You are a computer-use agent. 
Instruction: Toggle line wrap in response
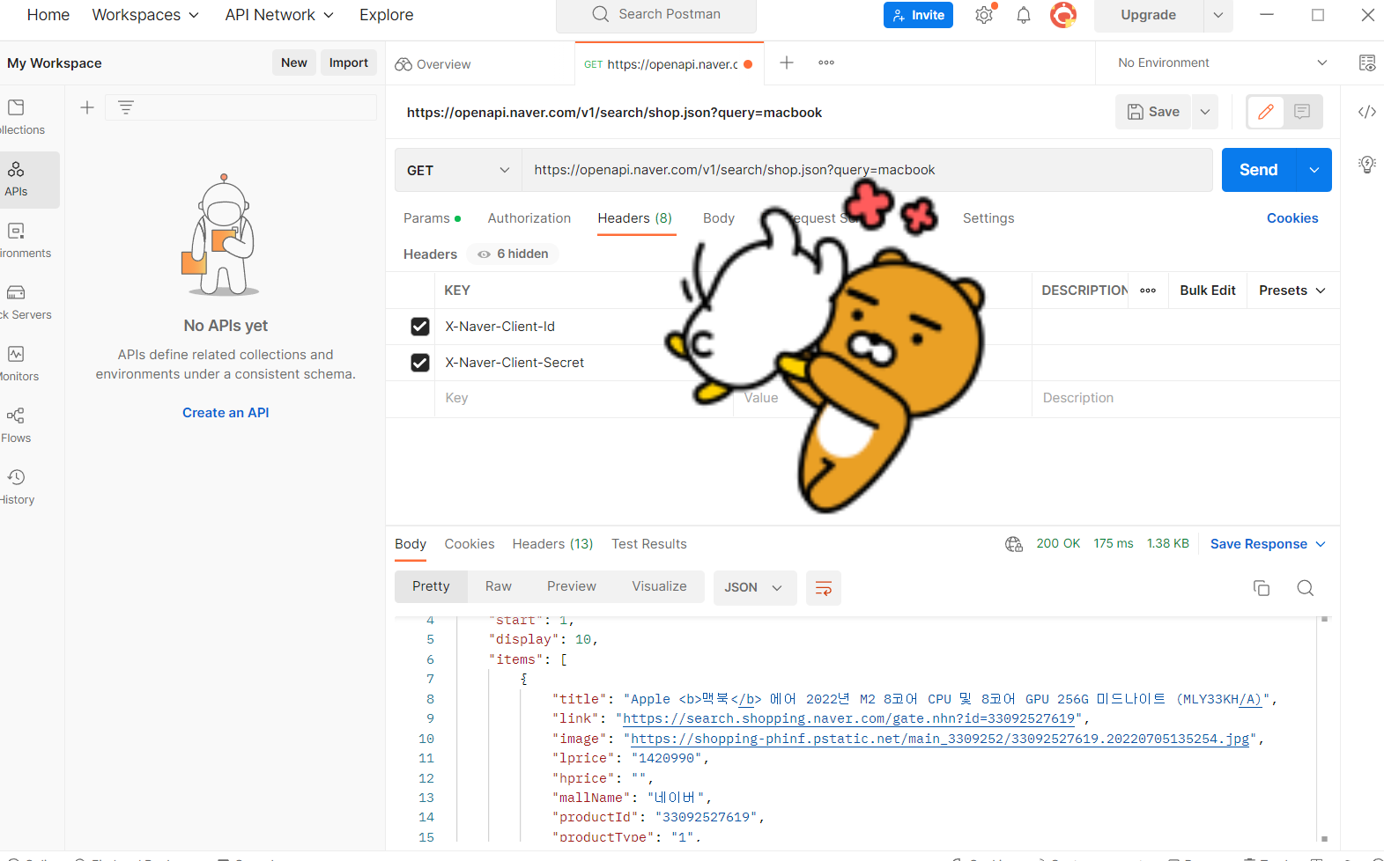[824, 588]
